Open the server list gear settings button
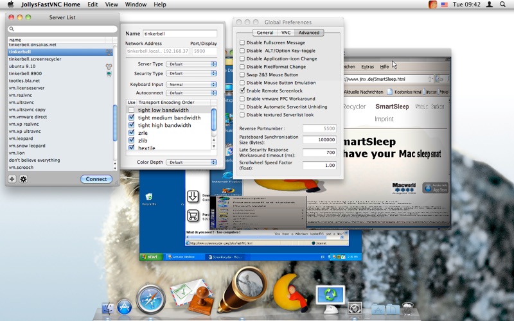Screen dimensions: 514x321 (x=23, y=179)
